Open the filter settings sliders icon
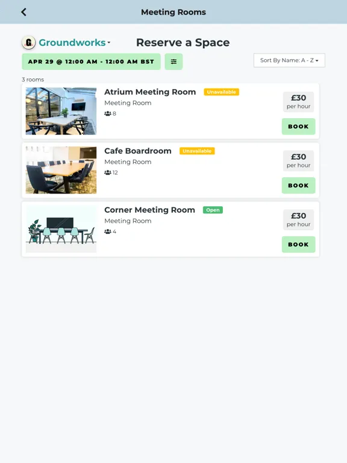This screenshot has height=463, width=347. (173, 61)
